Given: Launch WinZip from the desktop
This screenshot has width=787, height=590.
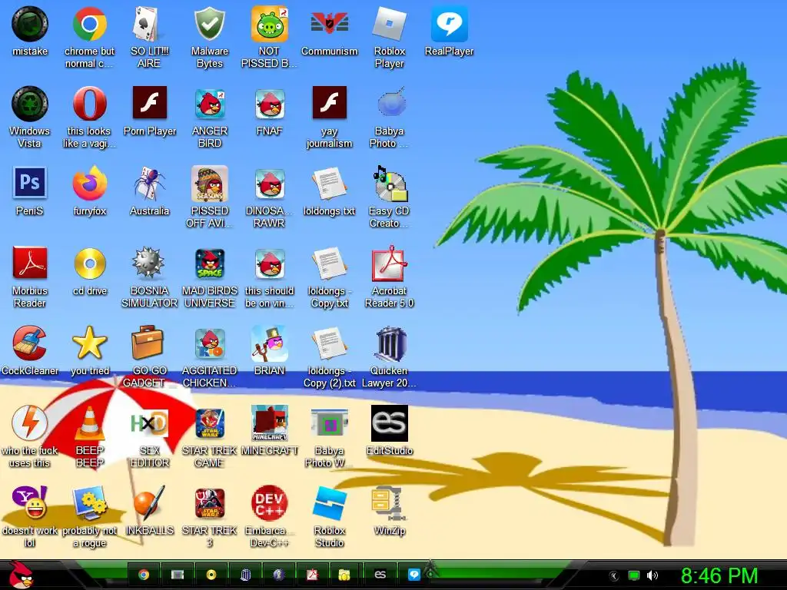Looking at the screenshot, I should (389, 502).
